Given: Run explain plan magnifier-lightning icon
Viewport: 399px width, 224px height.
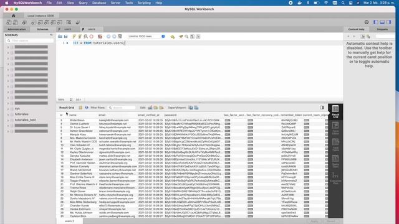Looking at the screenshot, I should click(x=85, y=37).
